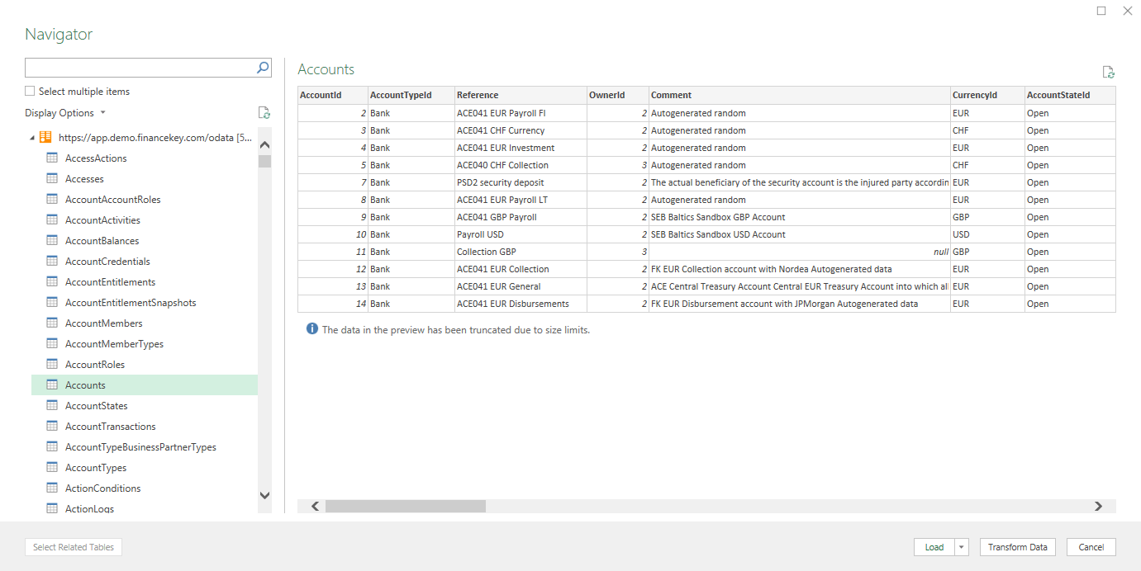Click the search magnifier icon

(x=263, y=68)
